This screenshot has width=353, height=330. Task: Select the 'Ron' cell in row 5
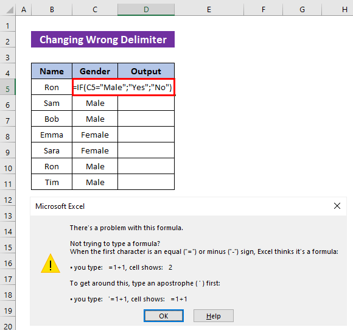pyautogui.click(x=52, y=87)
